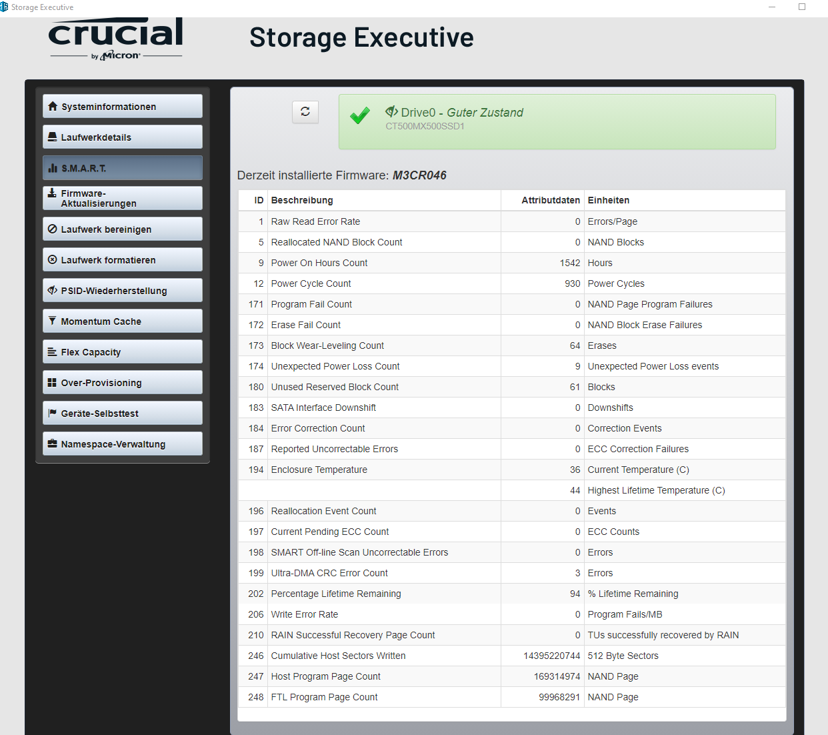Start the Geräte-Selbsttest page
Viewport: 828px width, 735px height.
(x=123, y=413)
